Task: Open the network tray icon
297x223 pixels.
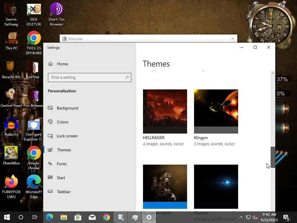Action: (x=248, y=217)
